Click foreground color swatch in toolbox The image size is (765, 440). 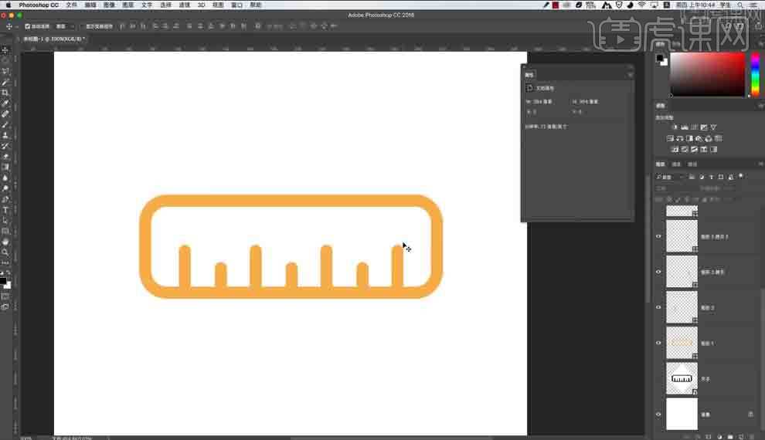click(x=3, y=281)
